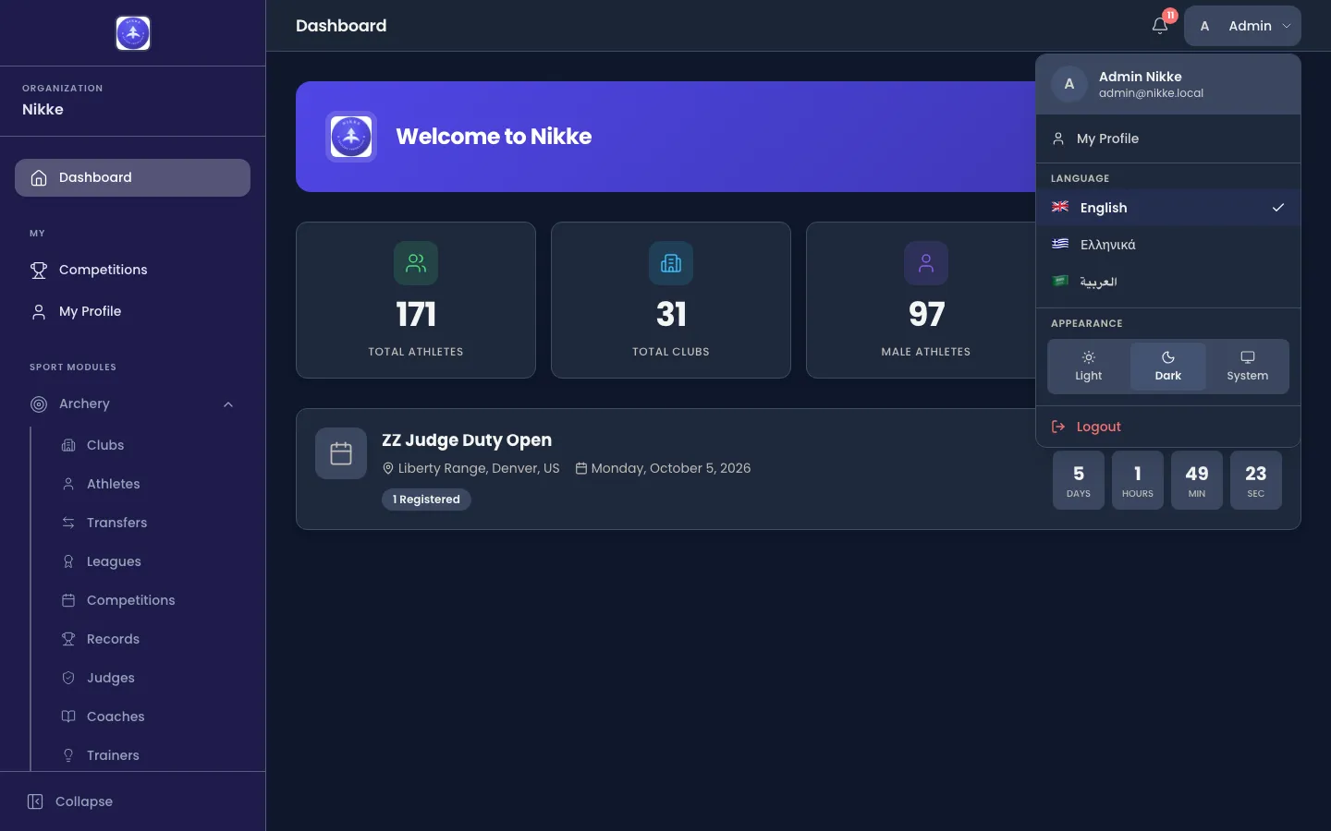Open My Profile in the sidebar
Viewport: 1331px width, 831px height.
click(x=133, y=311)
